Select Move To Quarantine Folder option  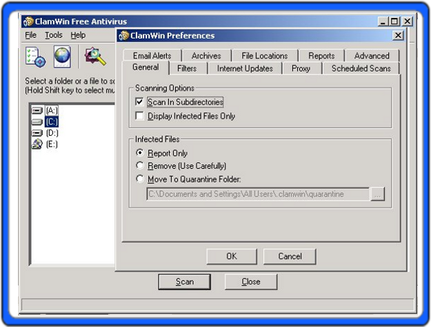pyautogui.click(x=140, y=178)
